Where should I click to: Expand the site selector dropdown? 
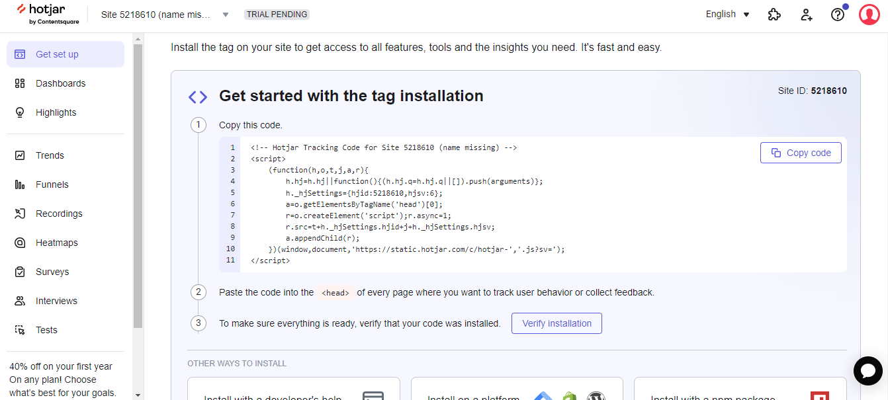225,15
